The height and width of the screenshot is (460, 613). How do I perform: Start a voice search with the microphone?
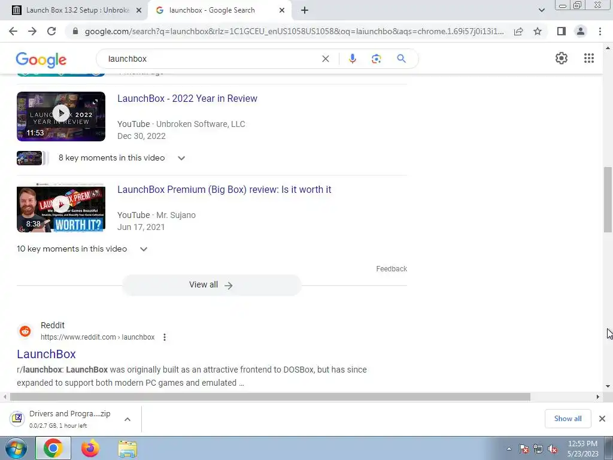(x=352, y=59)
